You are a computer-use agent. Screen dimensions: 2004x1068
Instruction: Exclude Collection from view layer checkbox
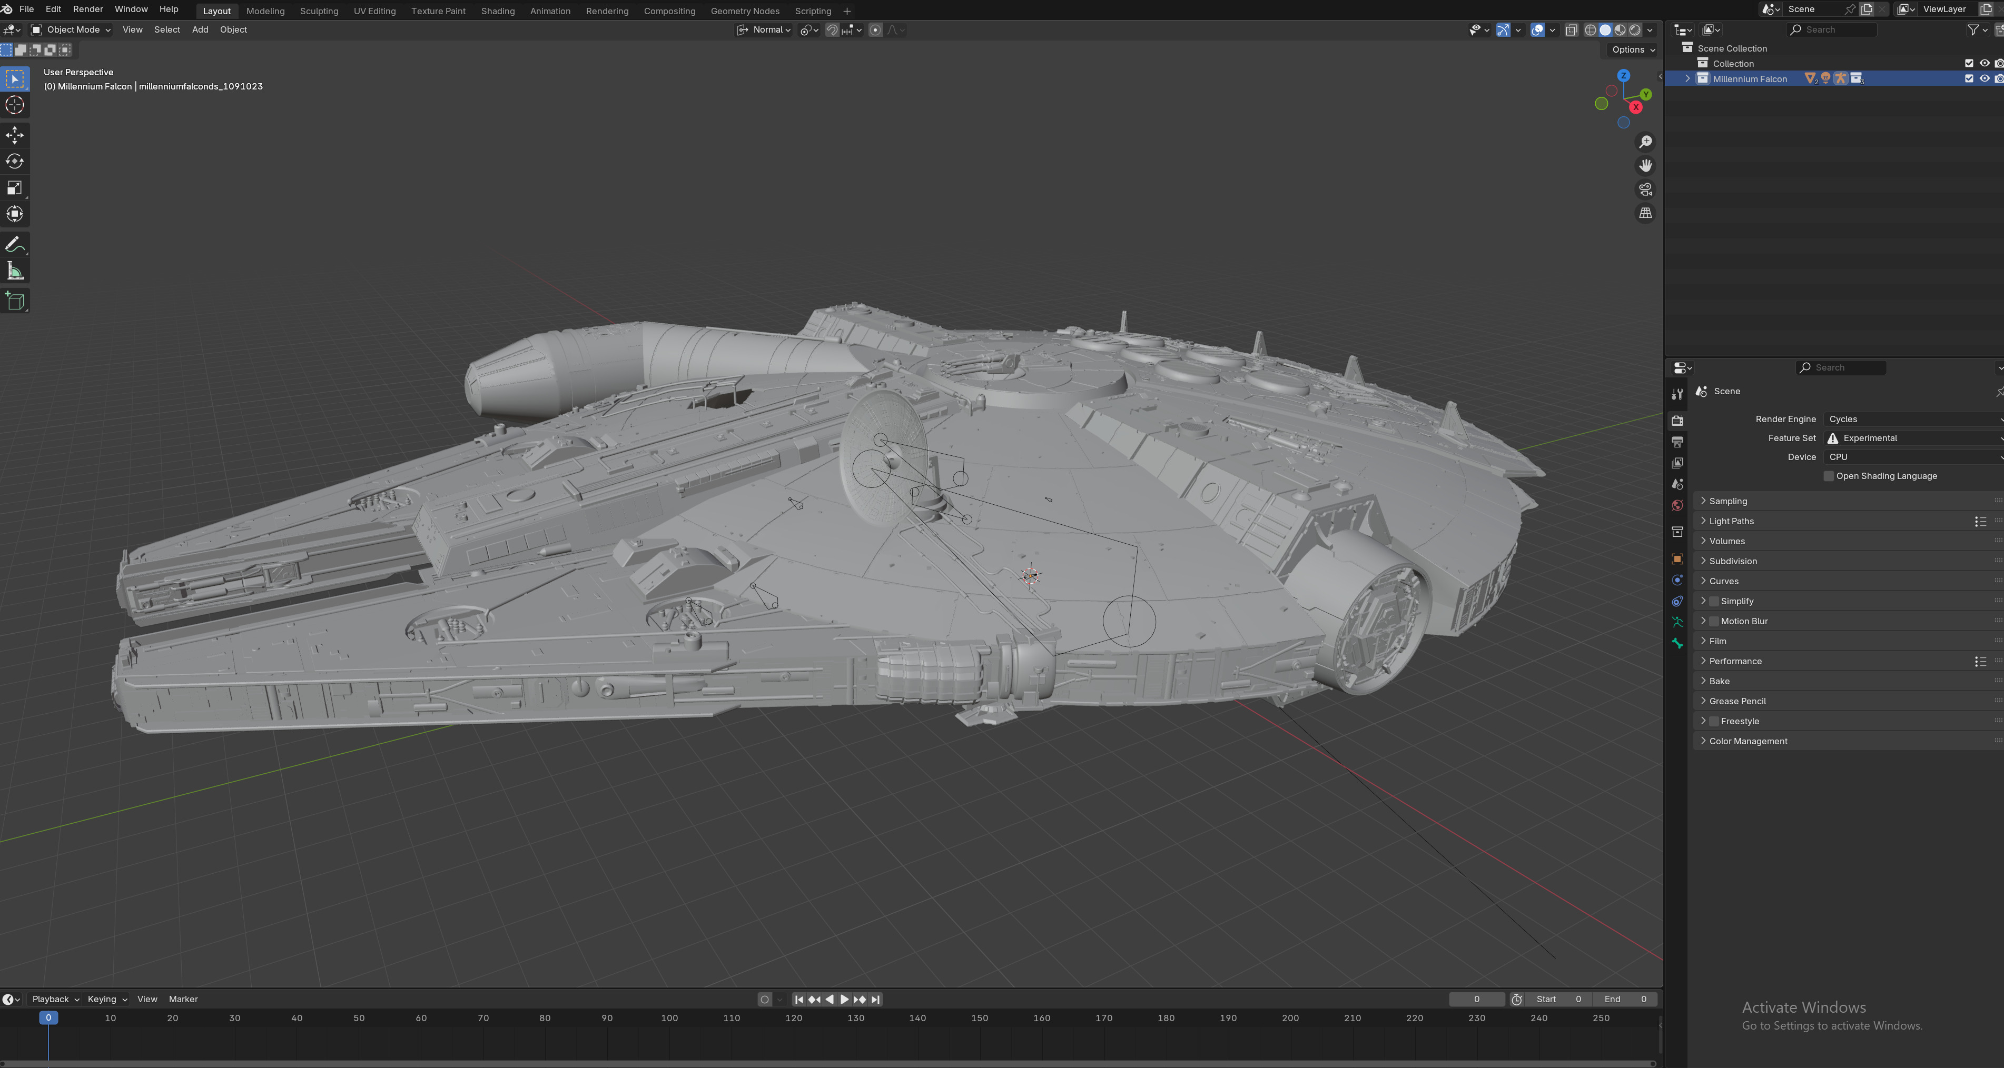1969,64
